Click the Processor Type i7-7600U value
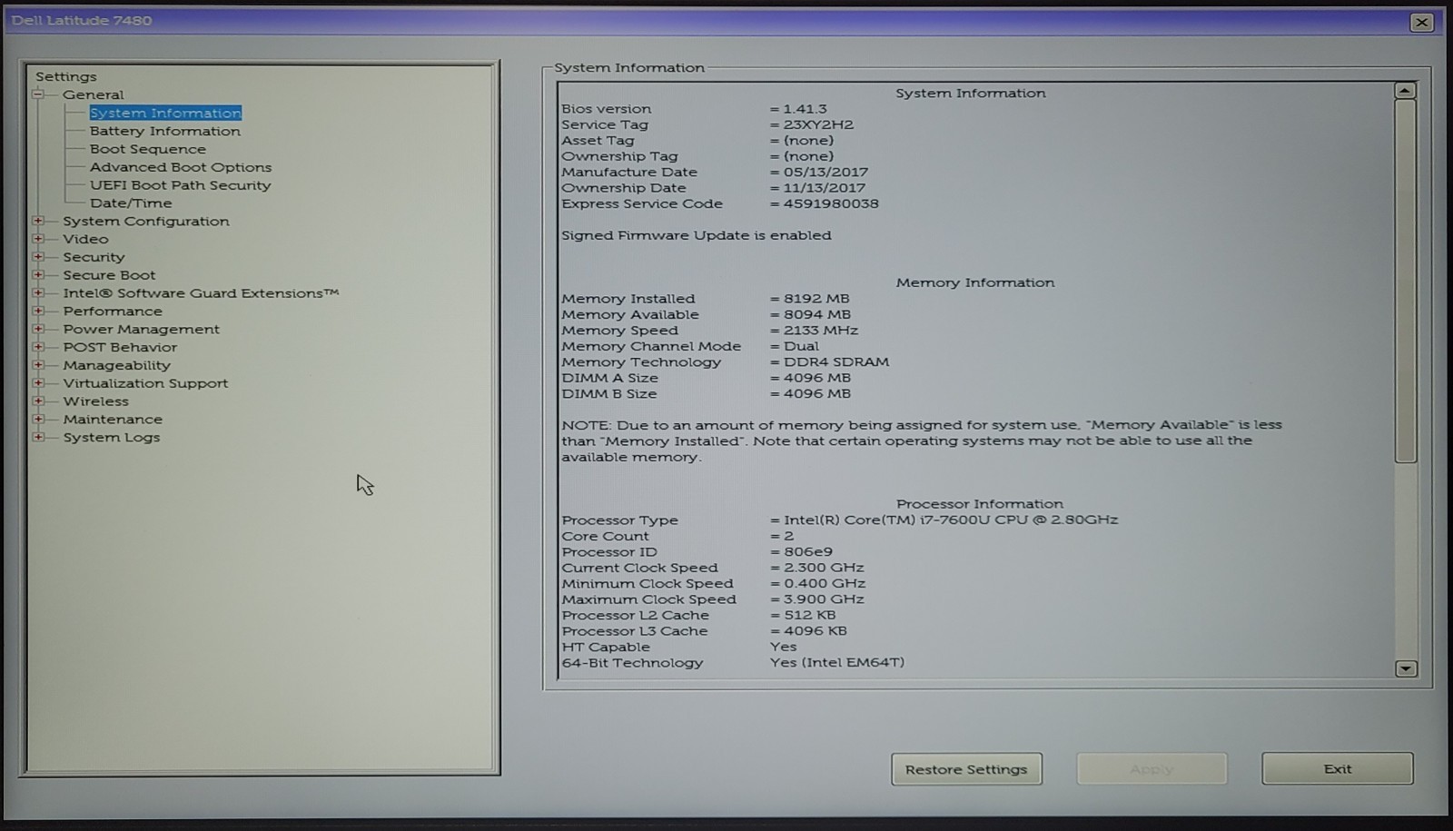The width and height of the screenshot is (1453, 831). coord(951,519)
